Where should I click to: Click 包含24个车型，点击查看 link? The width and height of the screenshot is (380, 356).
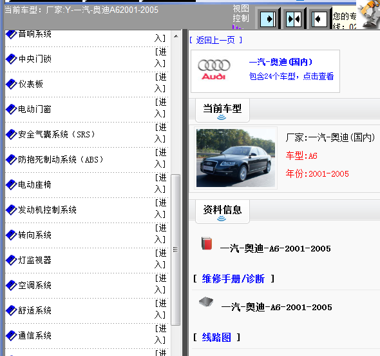[x=292, y=77]
